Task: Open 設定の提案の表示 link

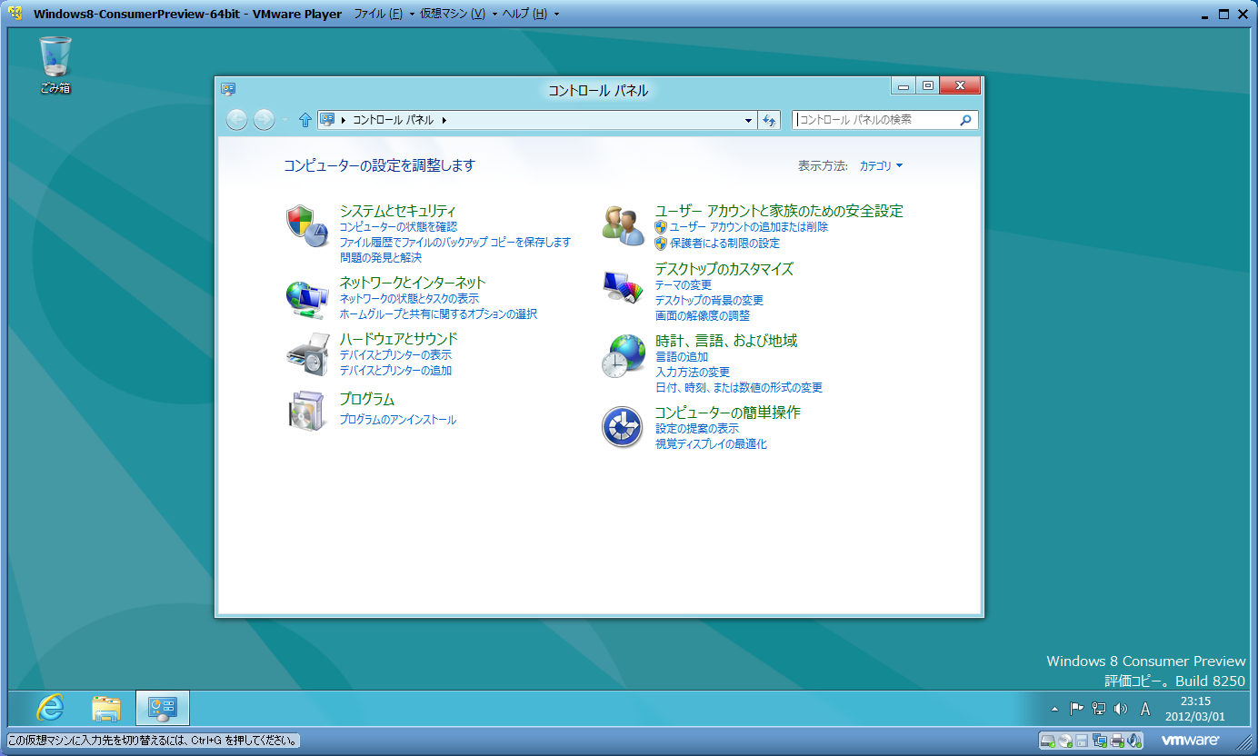Action: [x=697, y=429]
